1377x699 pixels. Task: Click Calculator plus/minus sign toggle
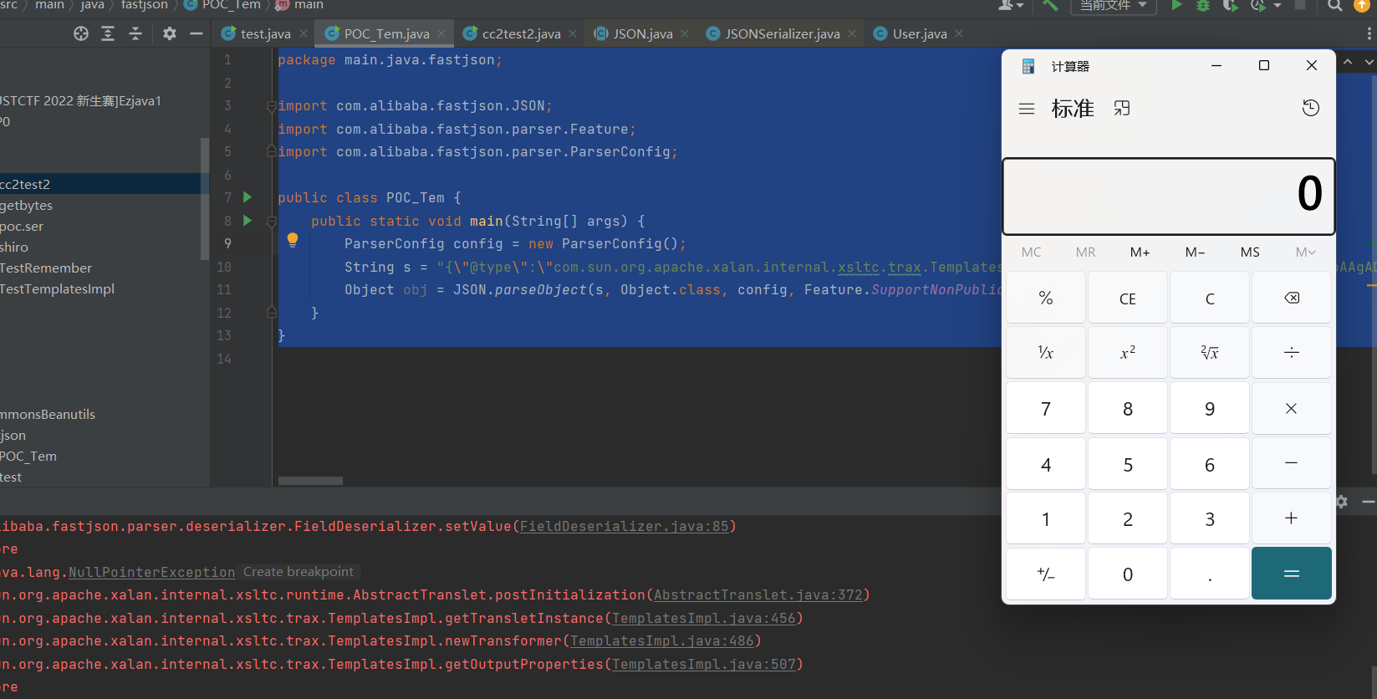tap(1045, 574)
